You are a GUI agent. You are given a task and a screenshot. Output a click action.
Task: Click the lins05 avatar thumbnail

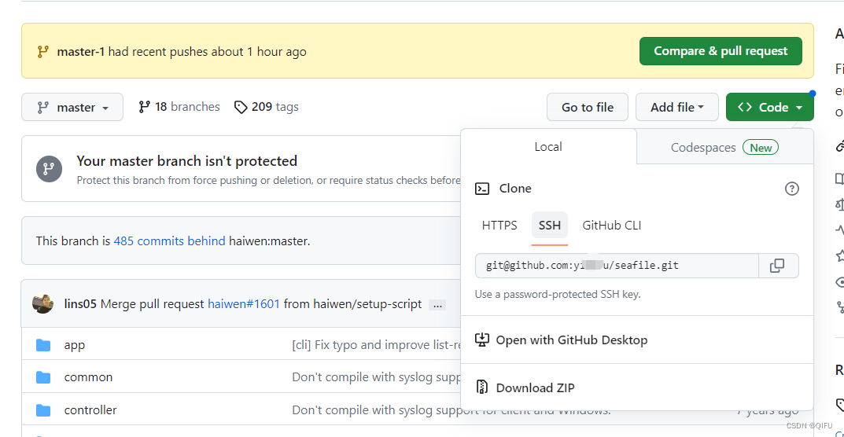pyautogui.click(x=42, y=303)
